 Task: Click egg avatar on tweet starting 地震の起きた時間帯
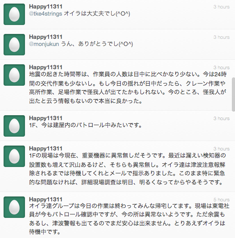click(14, 75)
